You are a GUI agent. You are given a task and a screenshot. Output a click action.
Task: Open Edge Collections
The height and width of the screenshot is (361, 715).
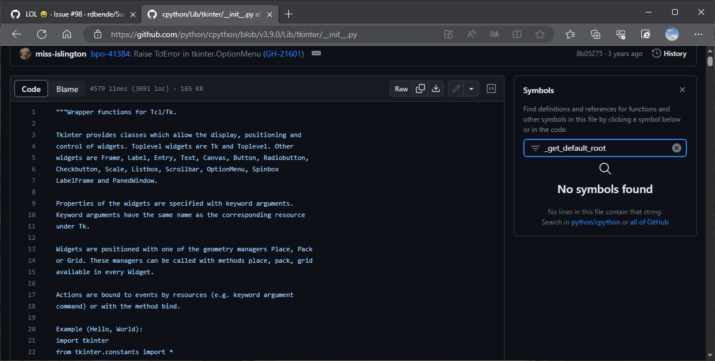tap(595, 34)
